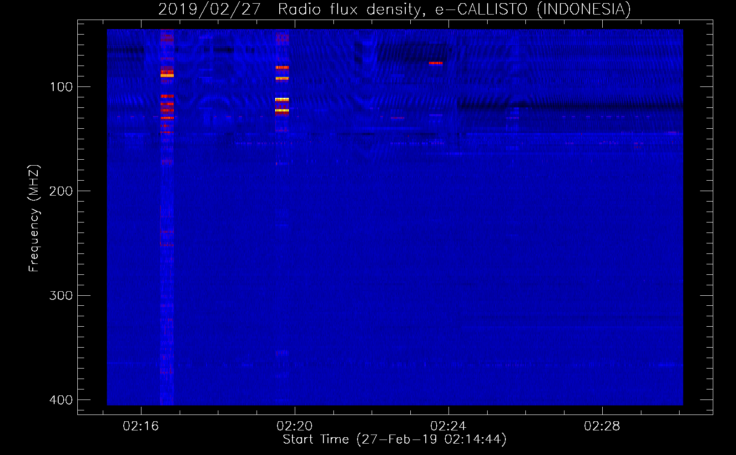Click the '02:16' time axis label

point(141,426)
